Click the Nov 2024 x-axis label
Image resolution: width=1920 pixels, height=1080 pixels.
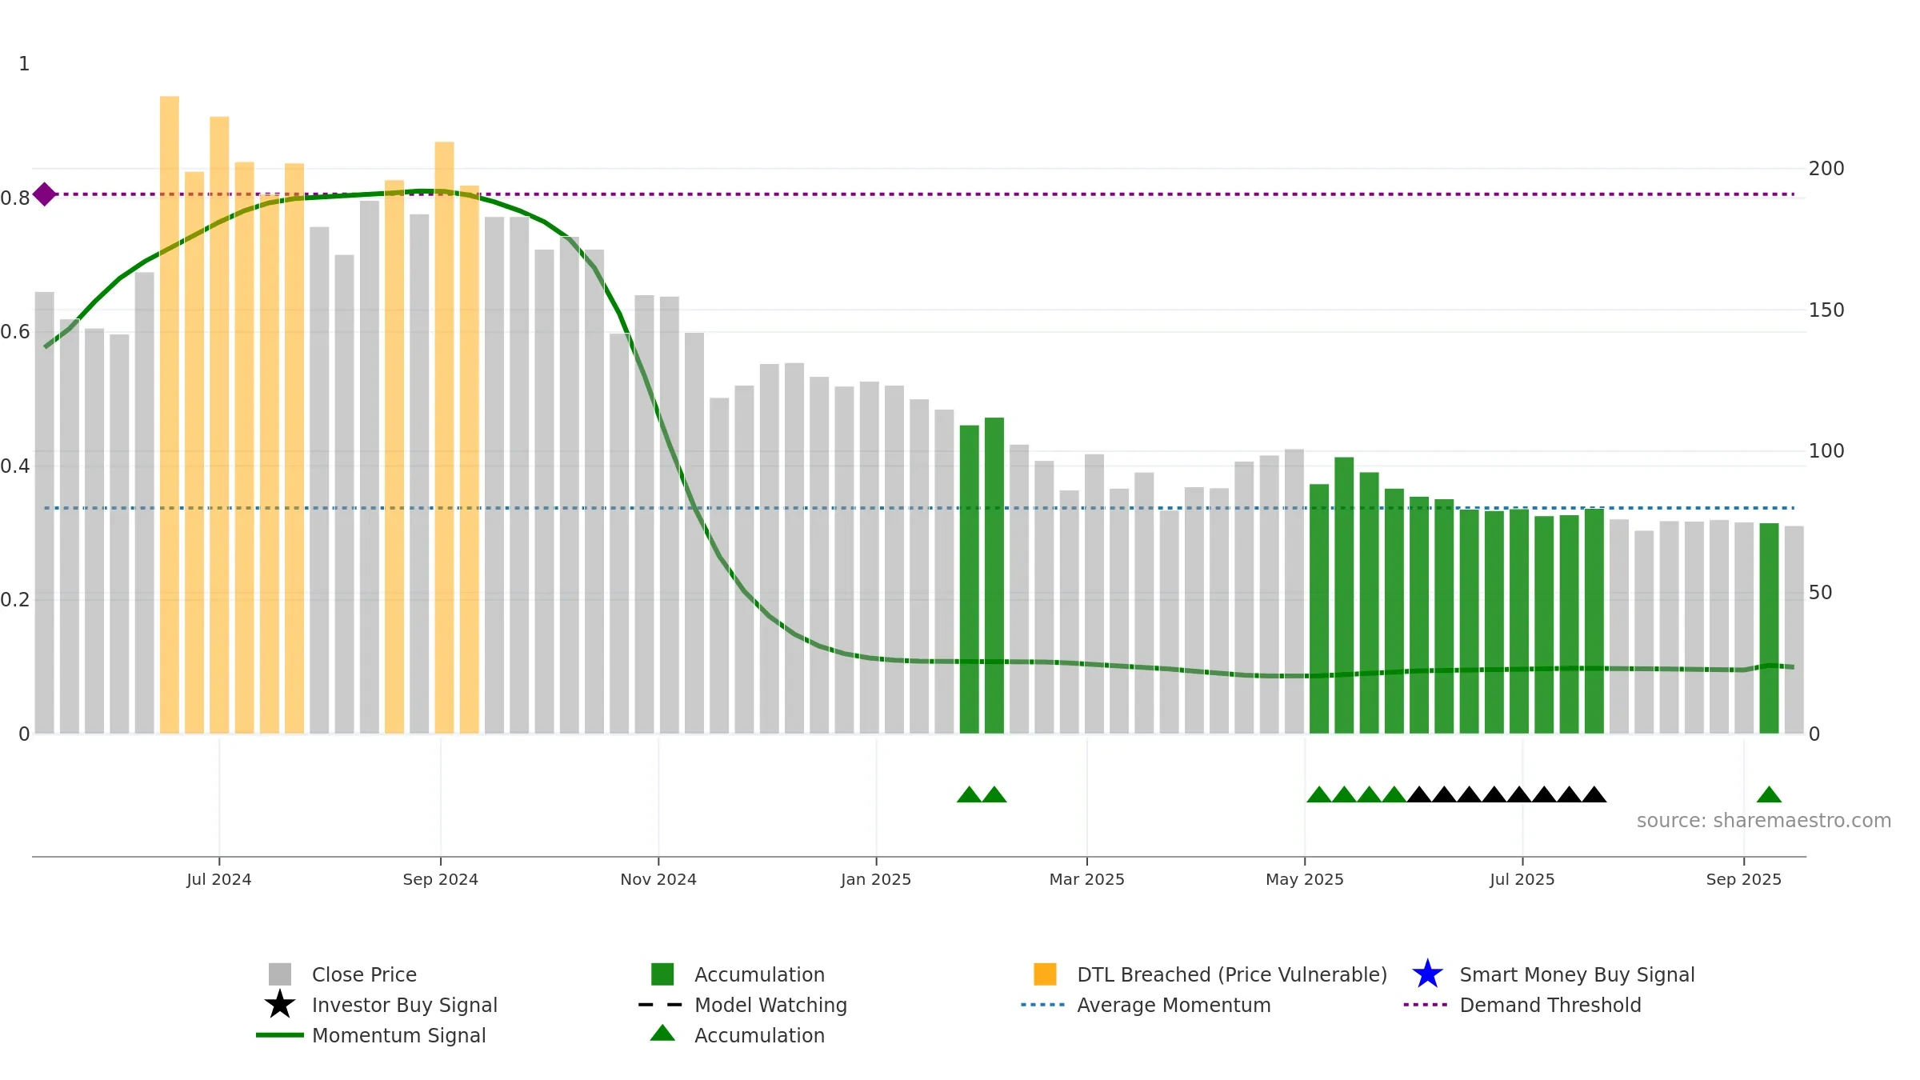tap(658, 880)
